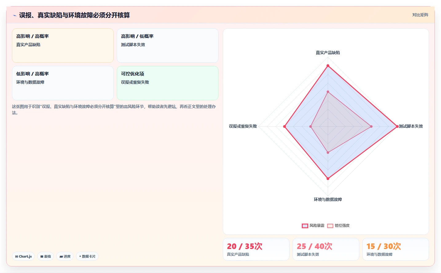Click the lightning icon beside the title
This screenshot has width=441, height=273.
(14, 15)
